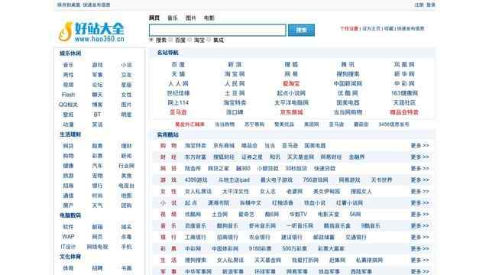Viewport: 489px width, 275px height.
Task: Open the 人民网 site link
Action: [x=235, y=83]
